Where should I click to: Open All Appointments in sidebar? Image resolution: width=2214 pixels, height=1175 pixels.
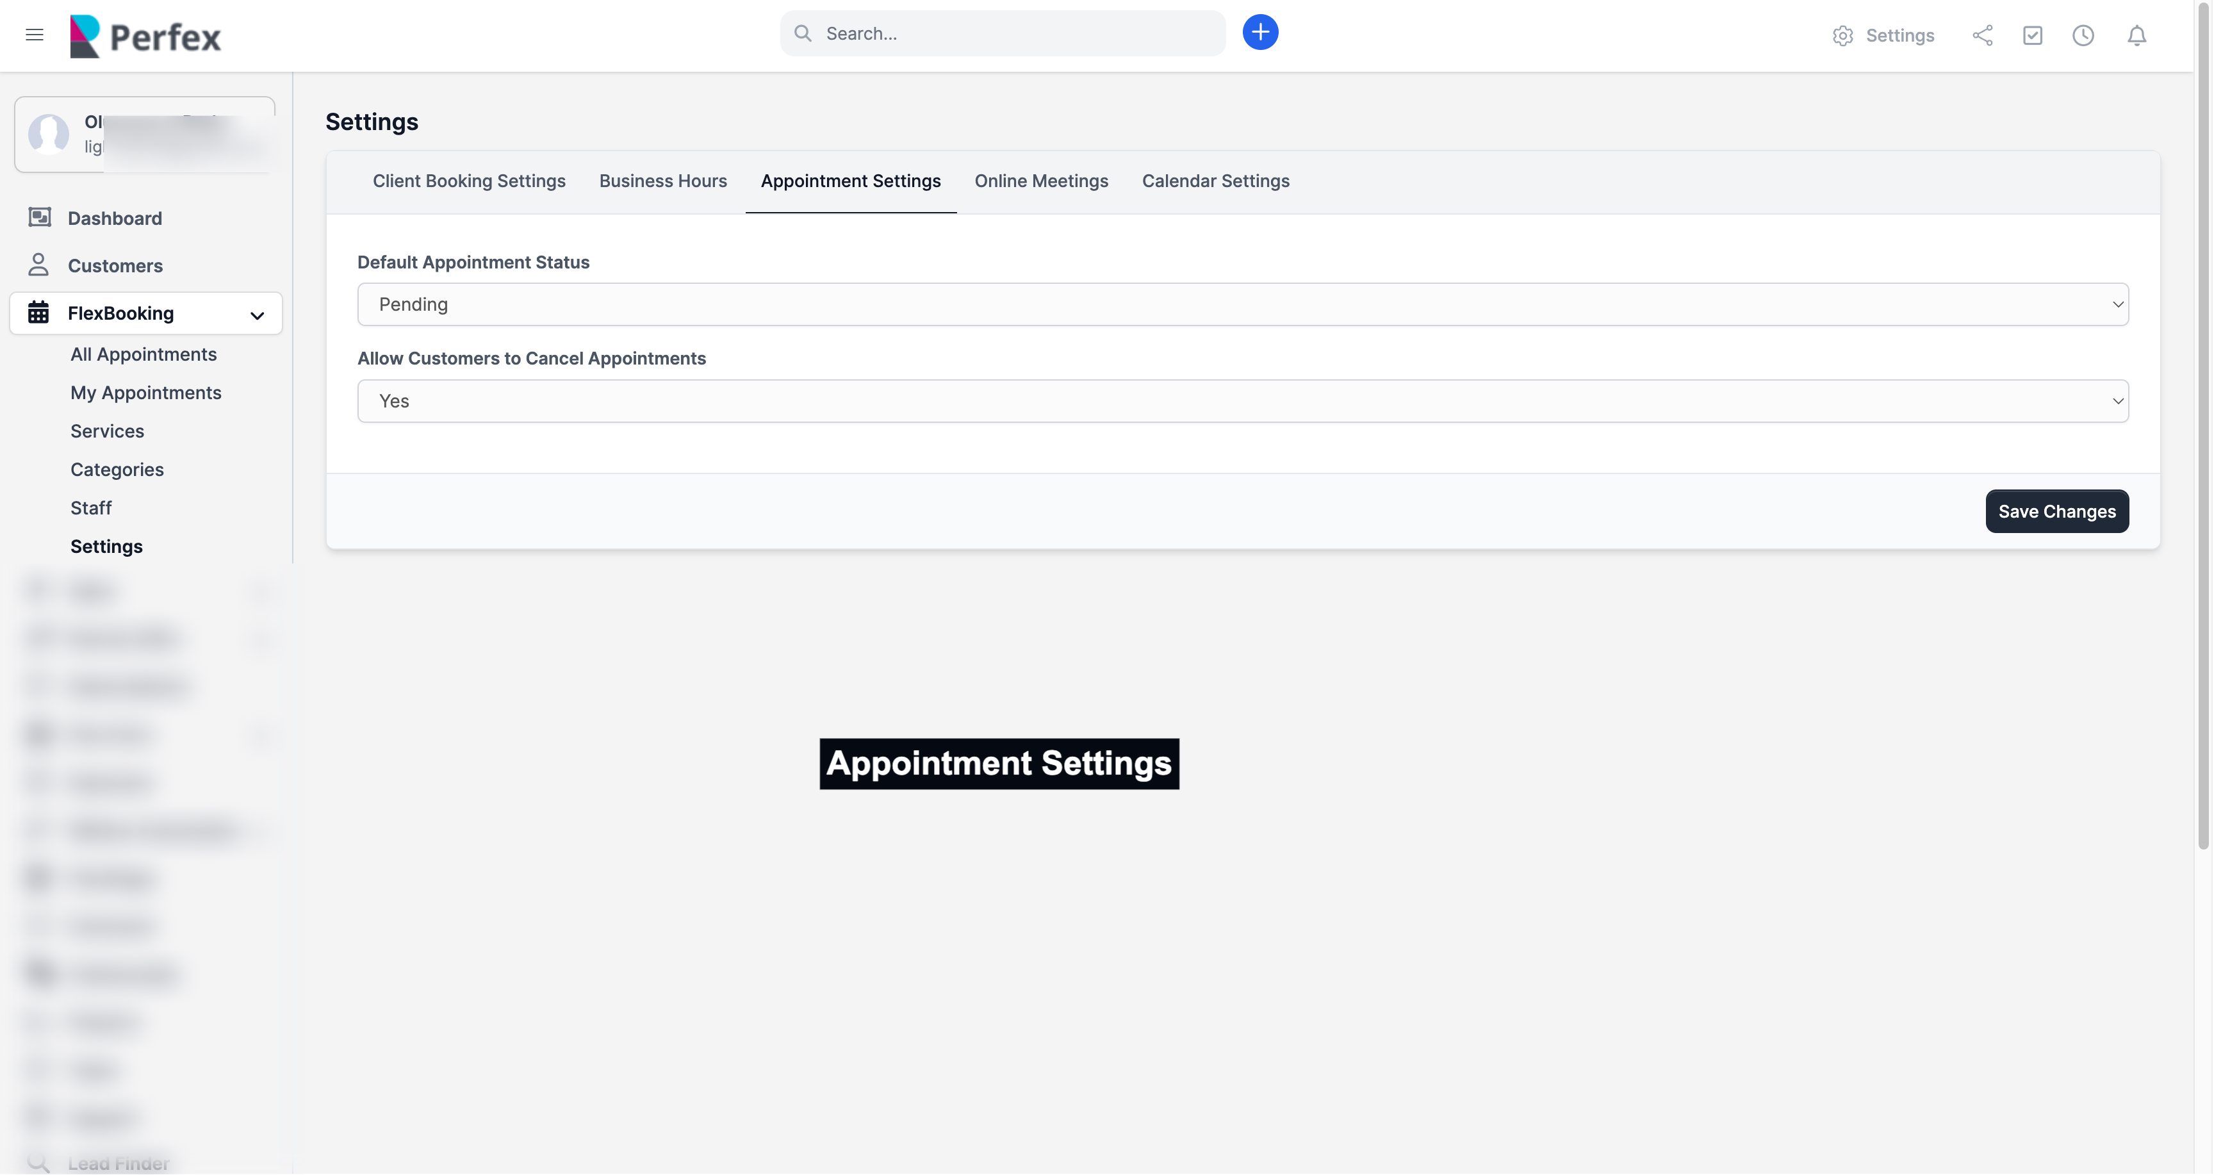tap(143, 354)
